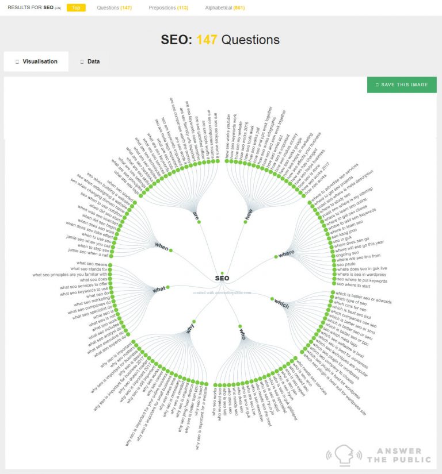This screenshot has width=442, height=474.
Task: Expand the 'which' question branch
Action: tap(272, 299)
